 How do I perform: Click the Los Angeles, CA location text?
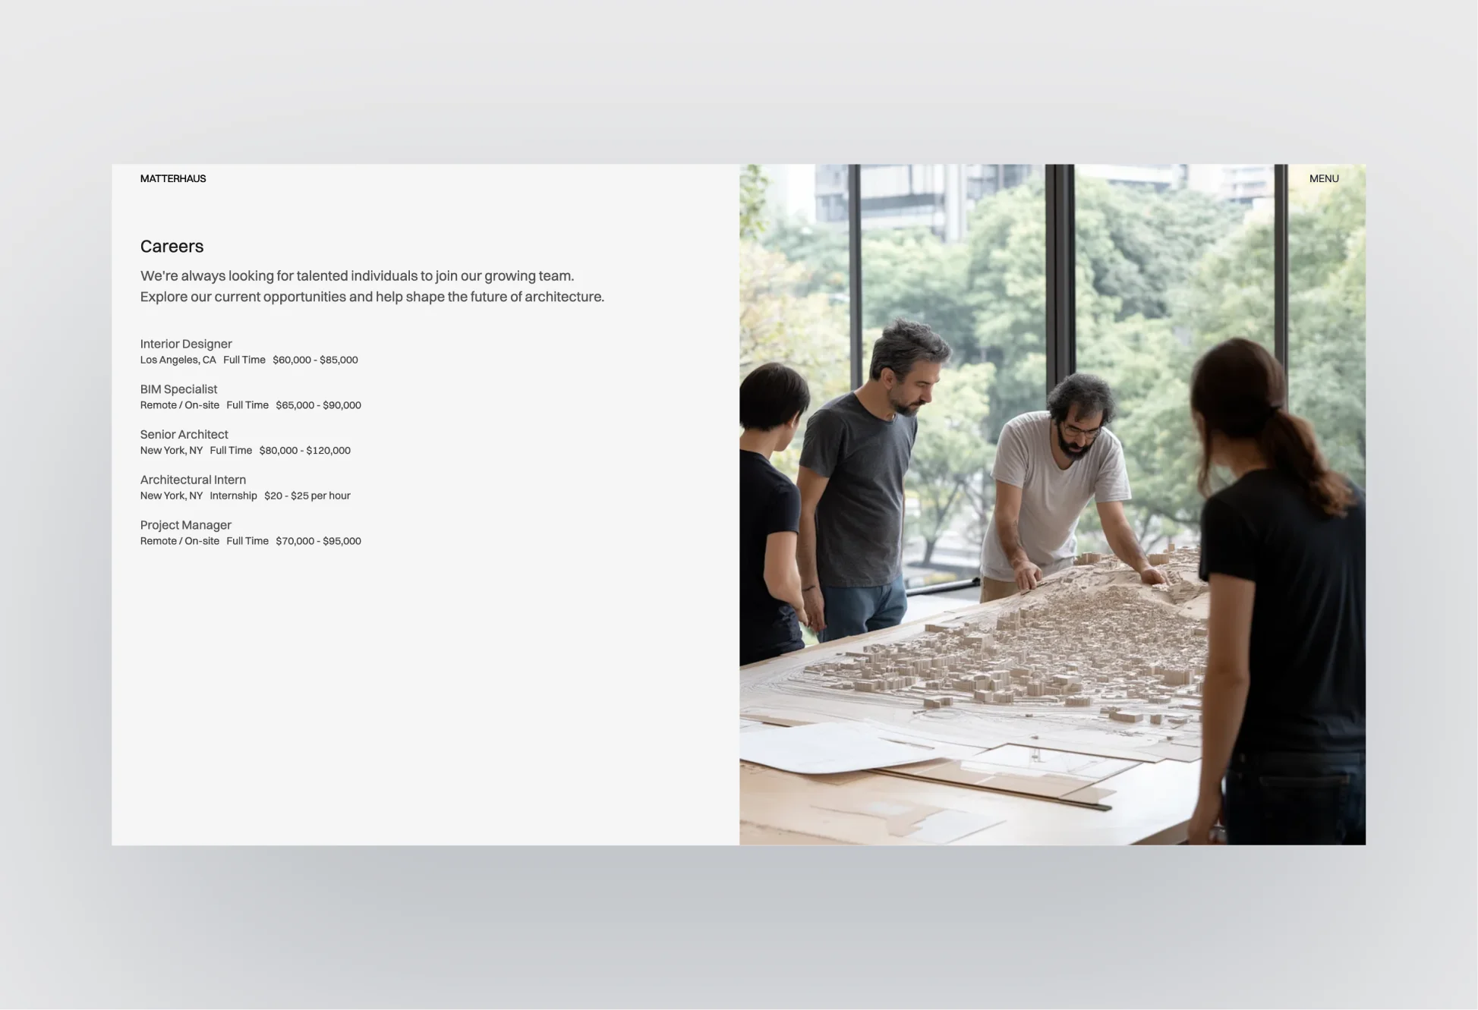click(178, 360)
